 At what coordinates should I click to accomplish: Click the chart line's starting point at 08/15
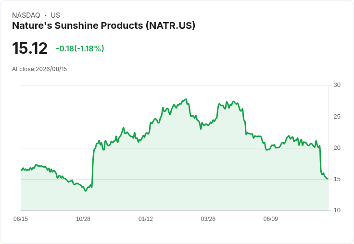(x=21, y=170)
